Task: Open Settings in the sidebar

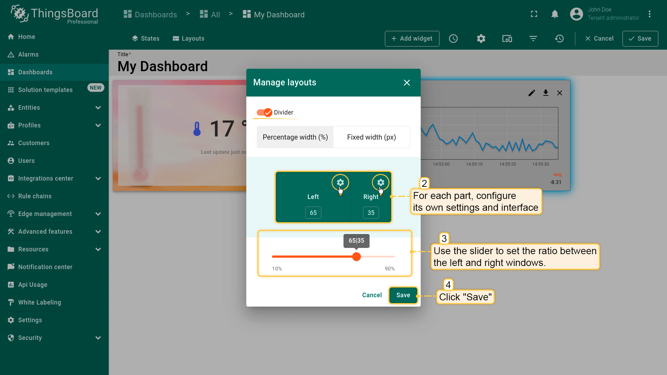Action: click(x=54, y=320)
